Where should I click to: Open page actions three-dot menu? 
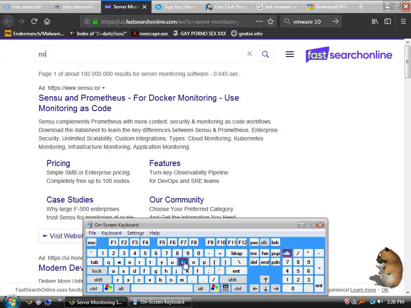(259, 22)
